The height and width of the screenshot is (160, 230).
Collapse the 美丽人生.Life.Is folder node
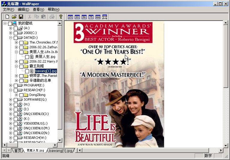(16, 52)
